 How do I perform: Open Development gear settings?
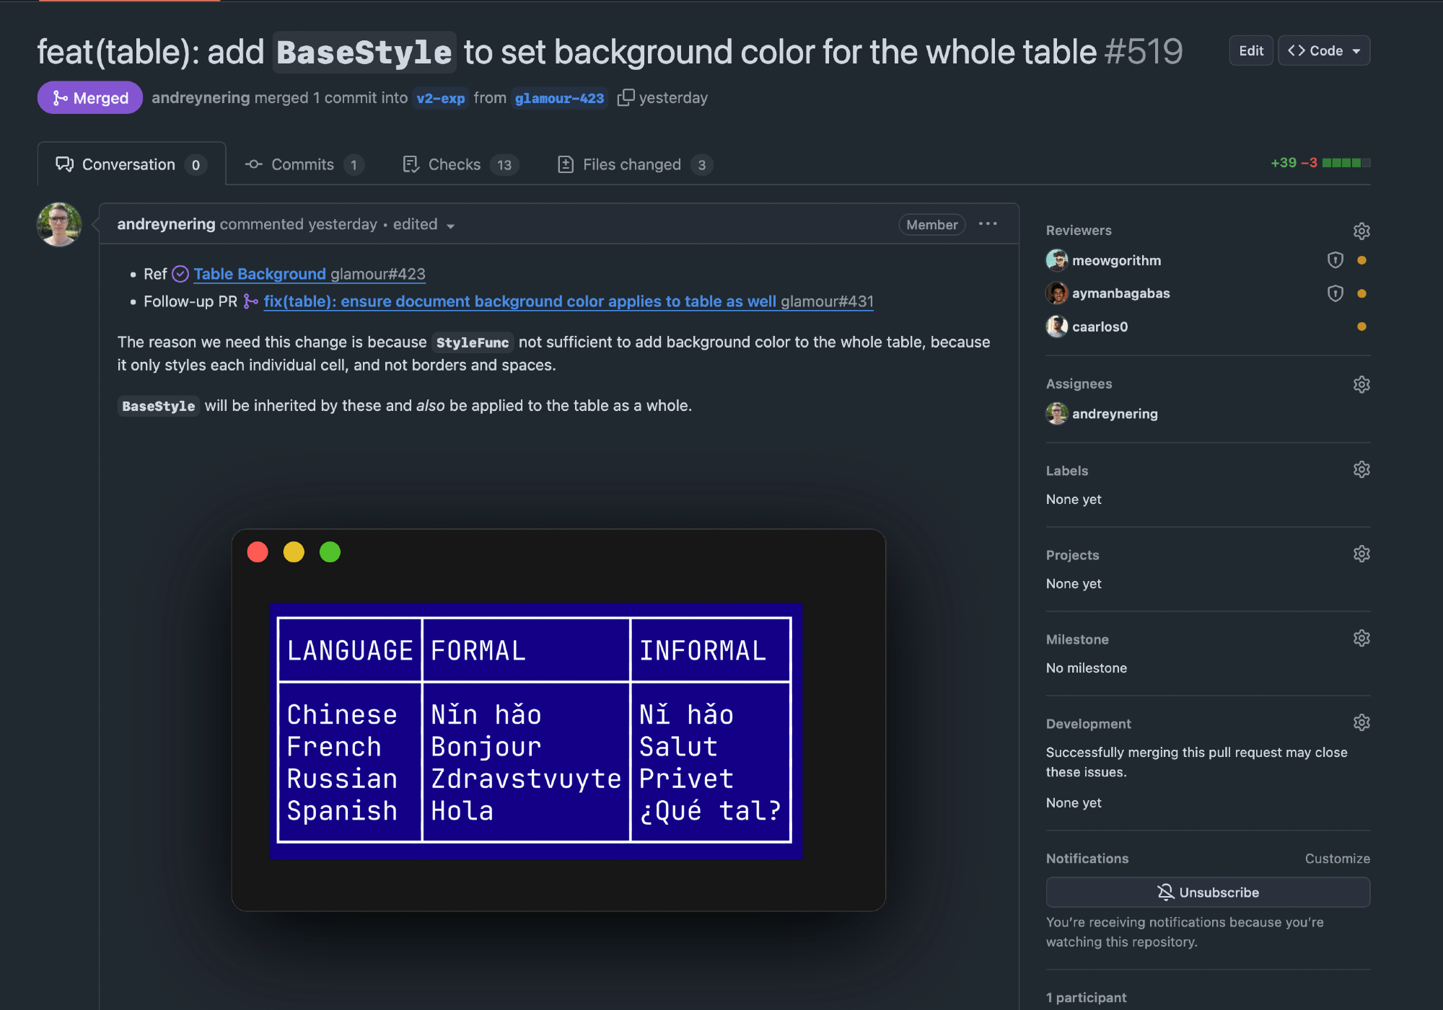tap(1361, 723)
